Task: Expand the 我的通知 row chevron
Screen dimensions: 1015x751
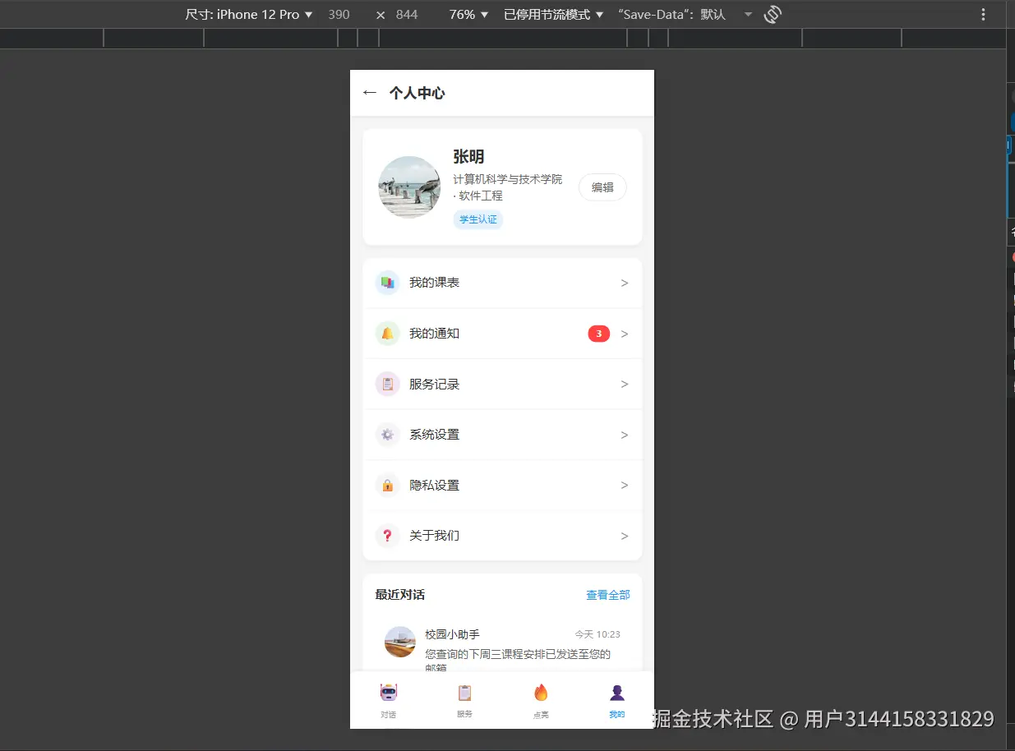Action: coord(625,334)
